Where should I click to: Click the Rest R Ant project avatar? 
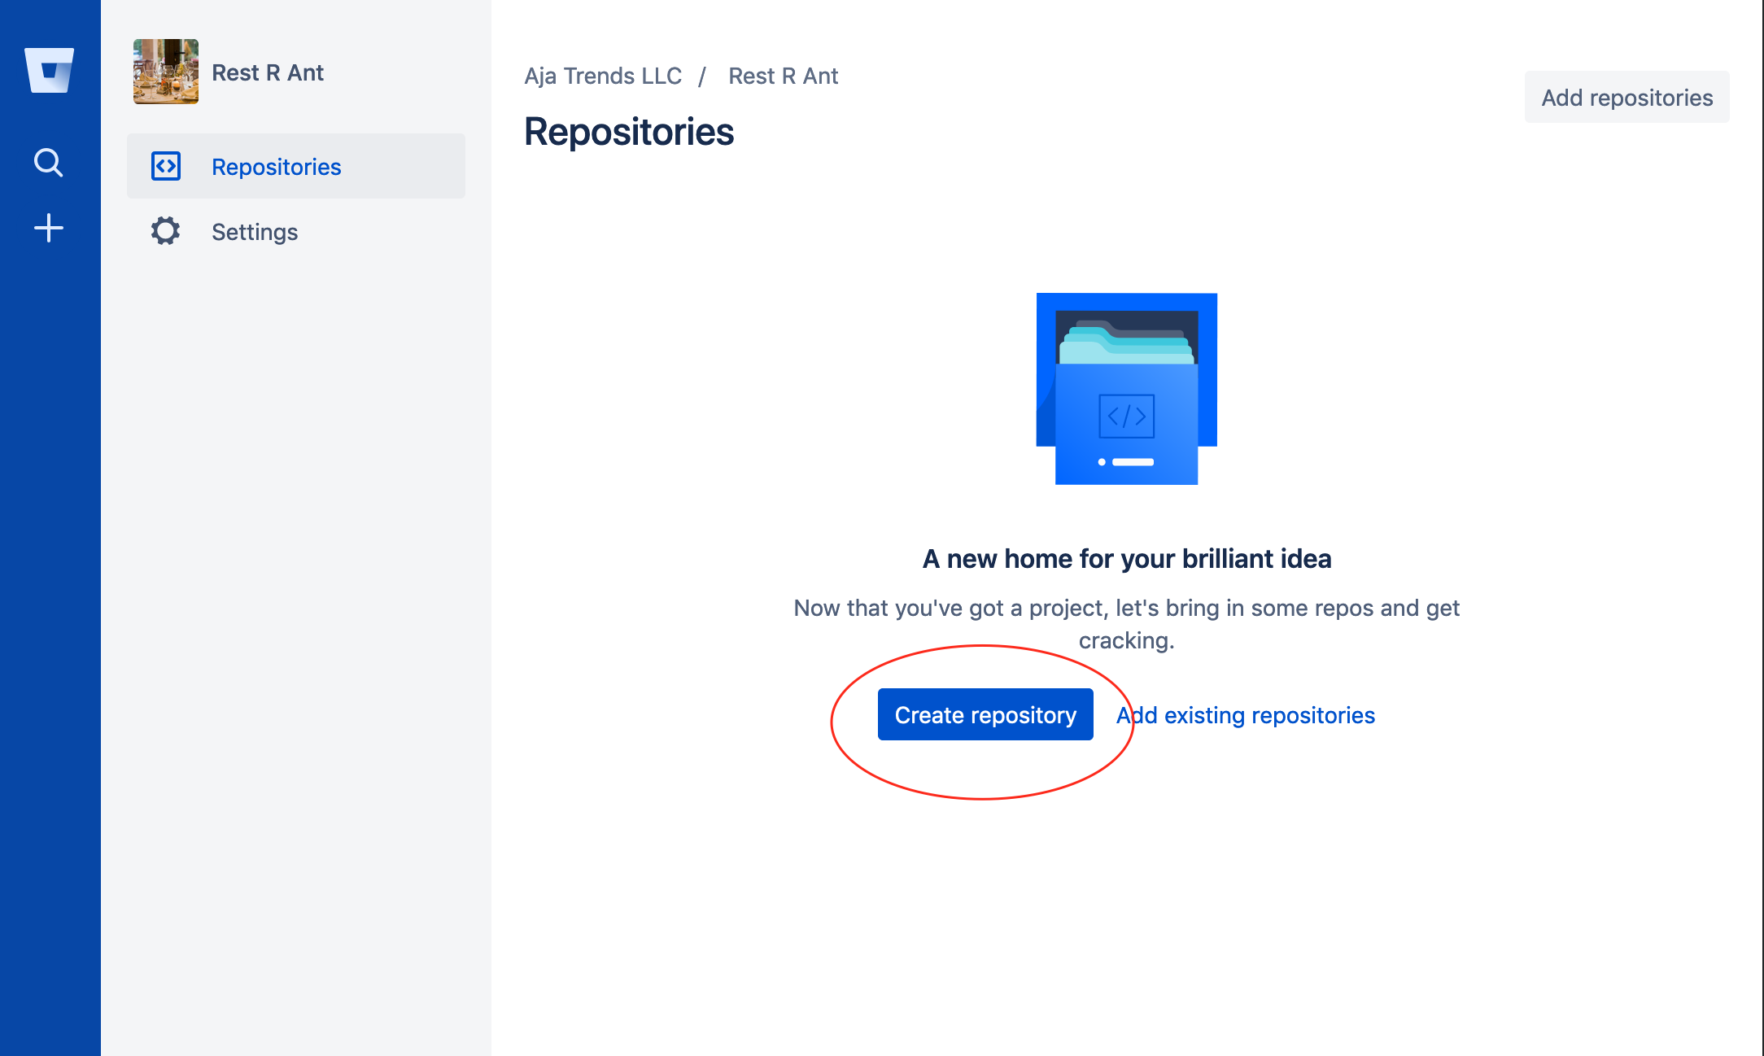pyautogui.click(x=166, y=72)
